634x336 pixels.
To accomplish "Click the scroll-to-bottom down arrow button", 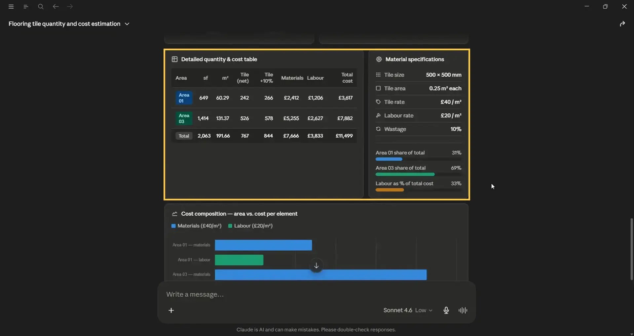I will [x=316, y=266].
